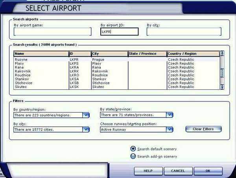Sort results by Country / Region header
236x178 pixels.
tap(193, 54)
